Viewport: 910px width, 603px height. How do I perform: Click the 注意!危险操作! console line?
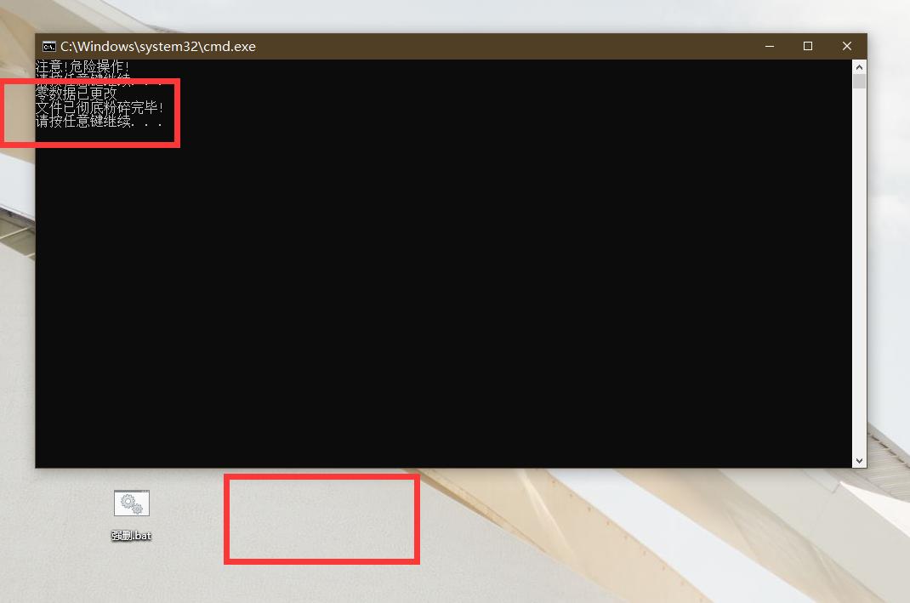(x=82, y=66)
